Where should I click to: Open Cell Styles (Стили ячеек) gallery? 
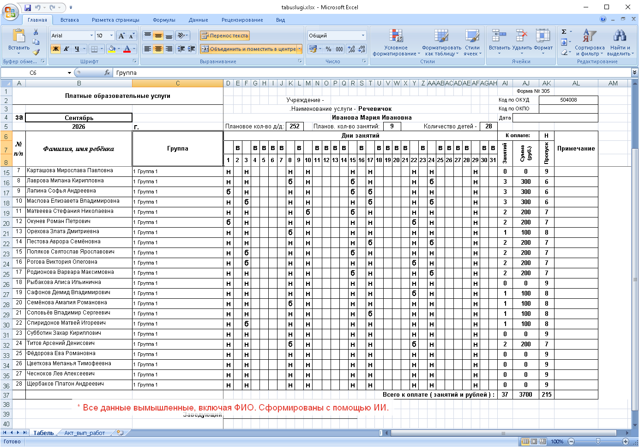(472, 42)
